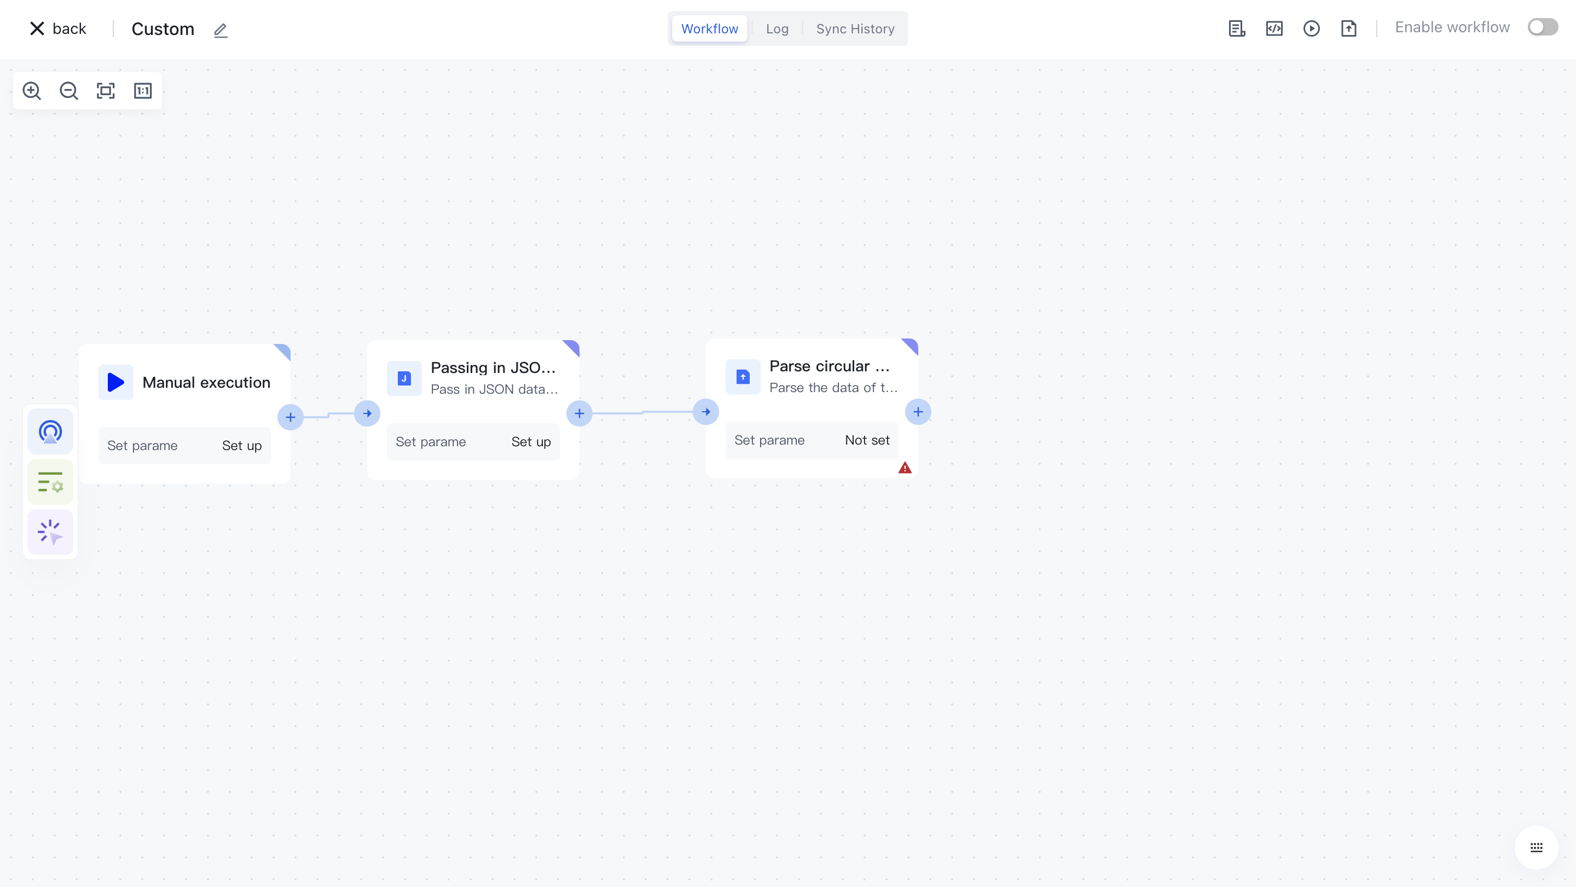The image size is (1576, 887).
Task: Click the zoom out magnifier icon
Action: tap(68, 91)
